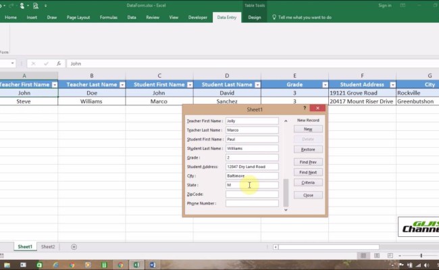Image resolution: width=439 pixels, height=270 pixels.
Task: Click the help question mark in Sheet1 dialog
Action: coord(305,108)
